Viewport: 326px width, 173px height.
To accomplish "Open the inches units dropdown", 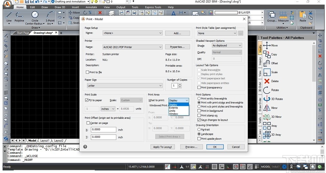I will tap(108, 109).
